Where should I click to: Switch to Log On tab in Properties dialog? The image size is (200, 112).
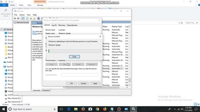point(54,25)
